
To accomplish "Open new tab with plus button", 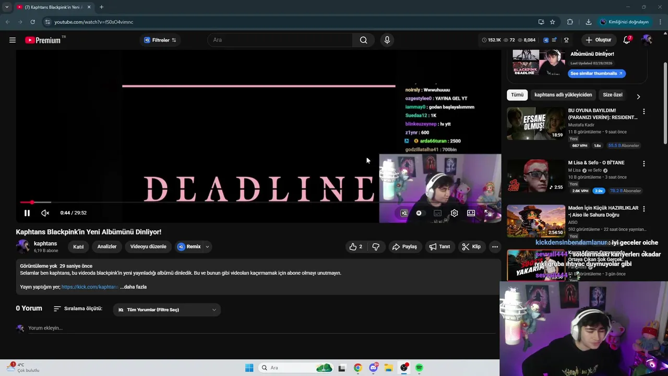I will click(x=101, y=7).
